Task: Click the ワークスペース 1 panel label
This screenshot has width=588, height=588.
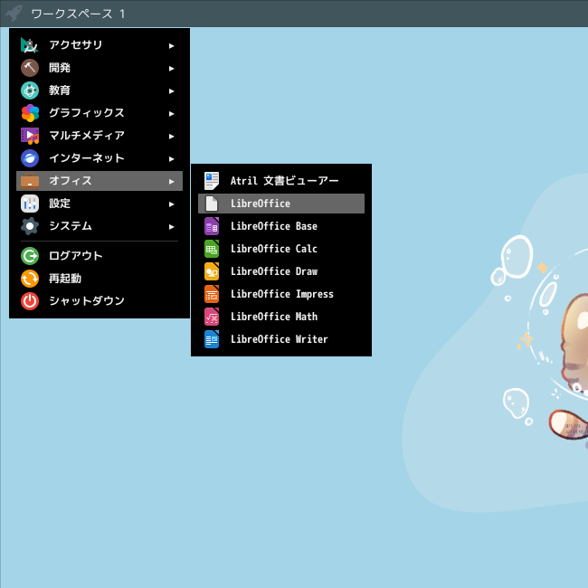Action: pos(78,14)
